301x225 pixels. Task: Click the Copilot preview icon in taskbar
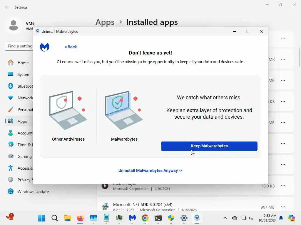(292, 218)
